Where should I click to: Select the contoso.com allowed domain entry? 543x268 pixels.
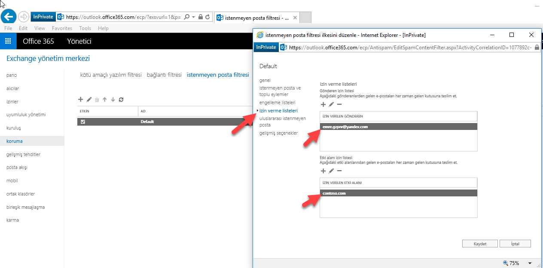(398, 193)
